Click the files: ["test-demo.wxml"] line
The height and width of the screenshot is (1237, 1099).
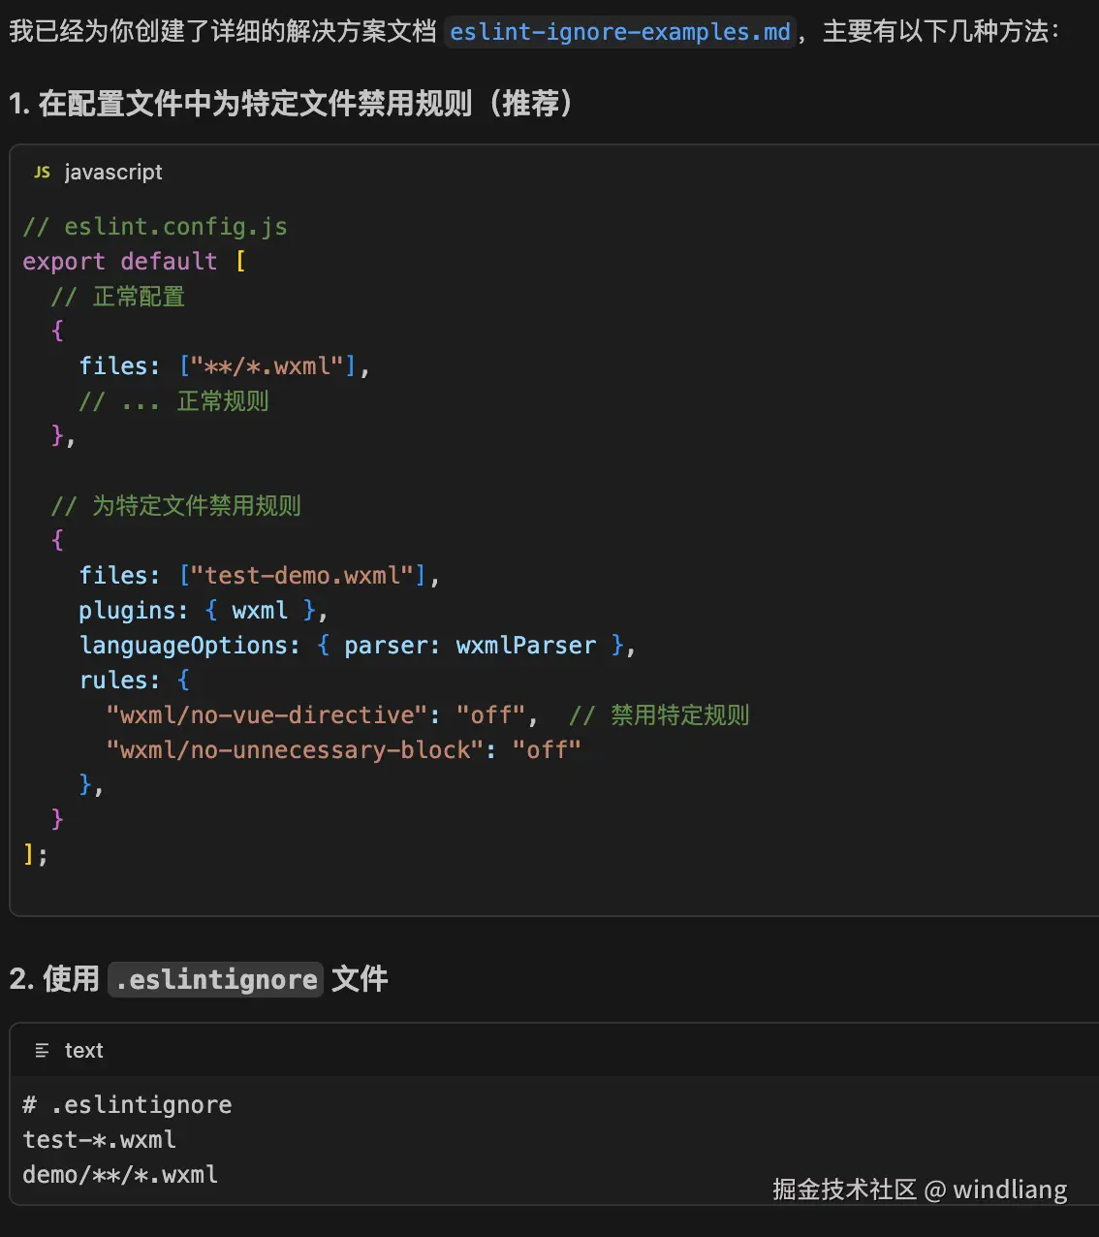(259, 576)
